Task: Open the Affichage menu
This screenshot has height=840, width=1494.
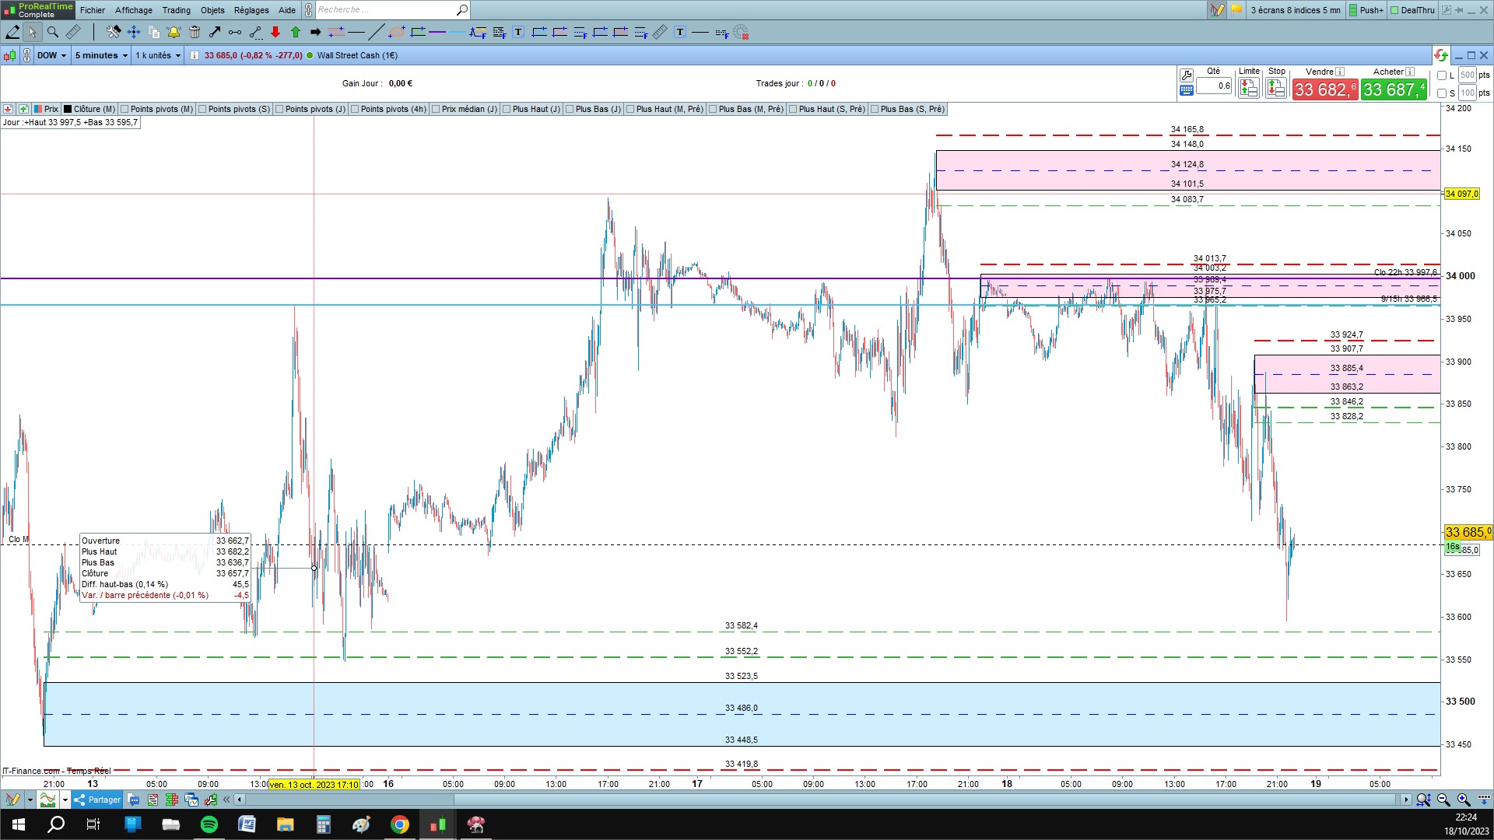Action: 133,10
